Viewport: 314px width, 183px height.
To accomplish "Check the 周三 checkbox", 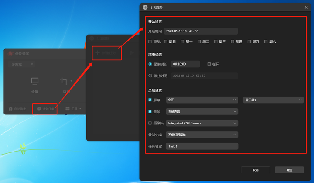I will (x=216, y=41).
